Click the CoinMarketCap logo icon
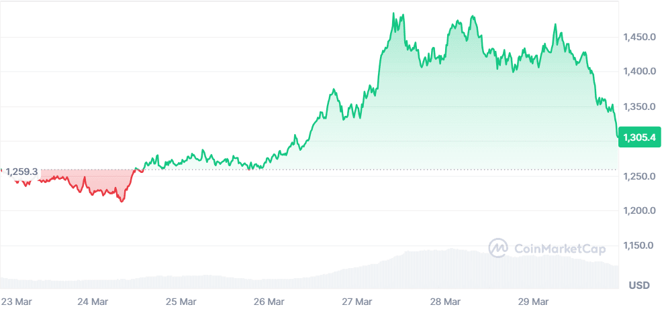The image size is (666, 313). click(x=497, y=248)
